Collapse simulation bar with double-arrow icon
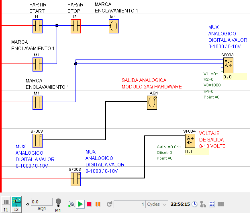The height and width of the screenshot is (213, 251). point(28,204)
